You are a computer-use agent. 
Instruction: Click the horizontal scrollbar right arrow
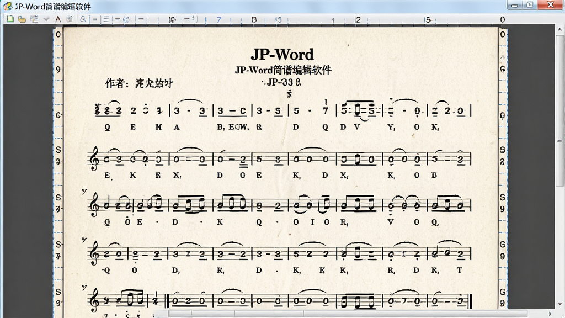click(x=550, y=314)
